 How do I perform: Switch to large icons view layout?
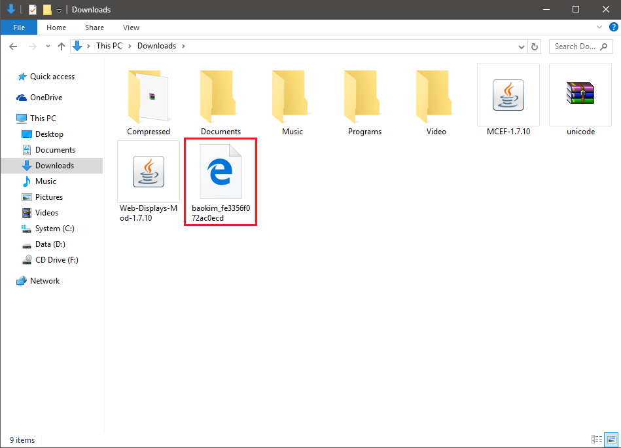pyautogui.click(x=611, y=439)
